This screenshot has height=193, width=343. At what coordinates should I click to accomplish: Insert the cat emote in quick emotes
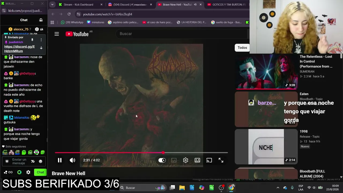11,153
